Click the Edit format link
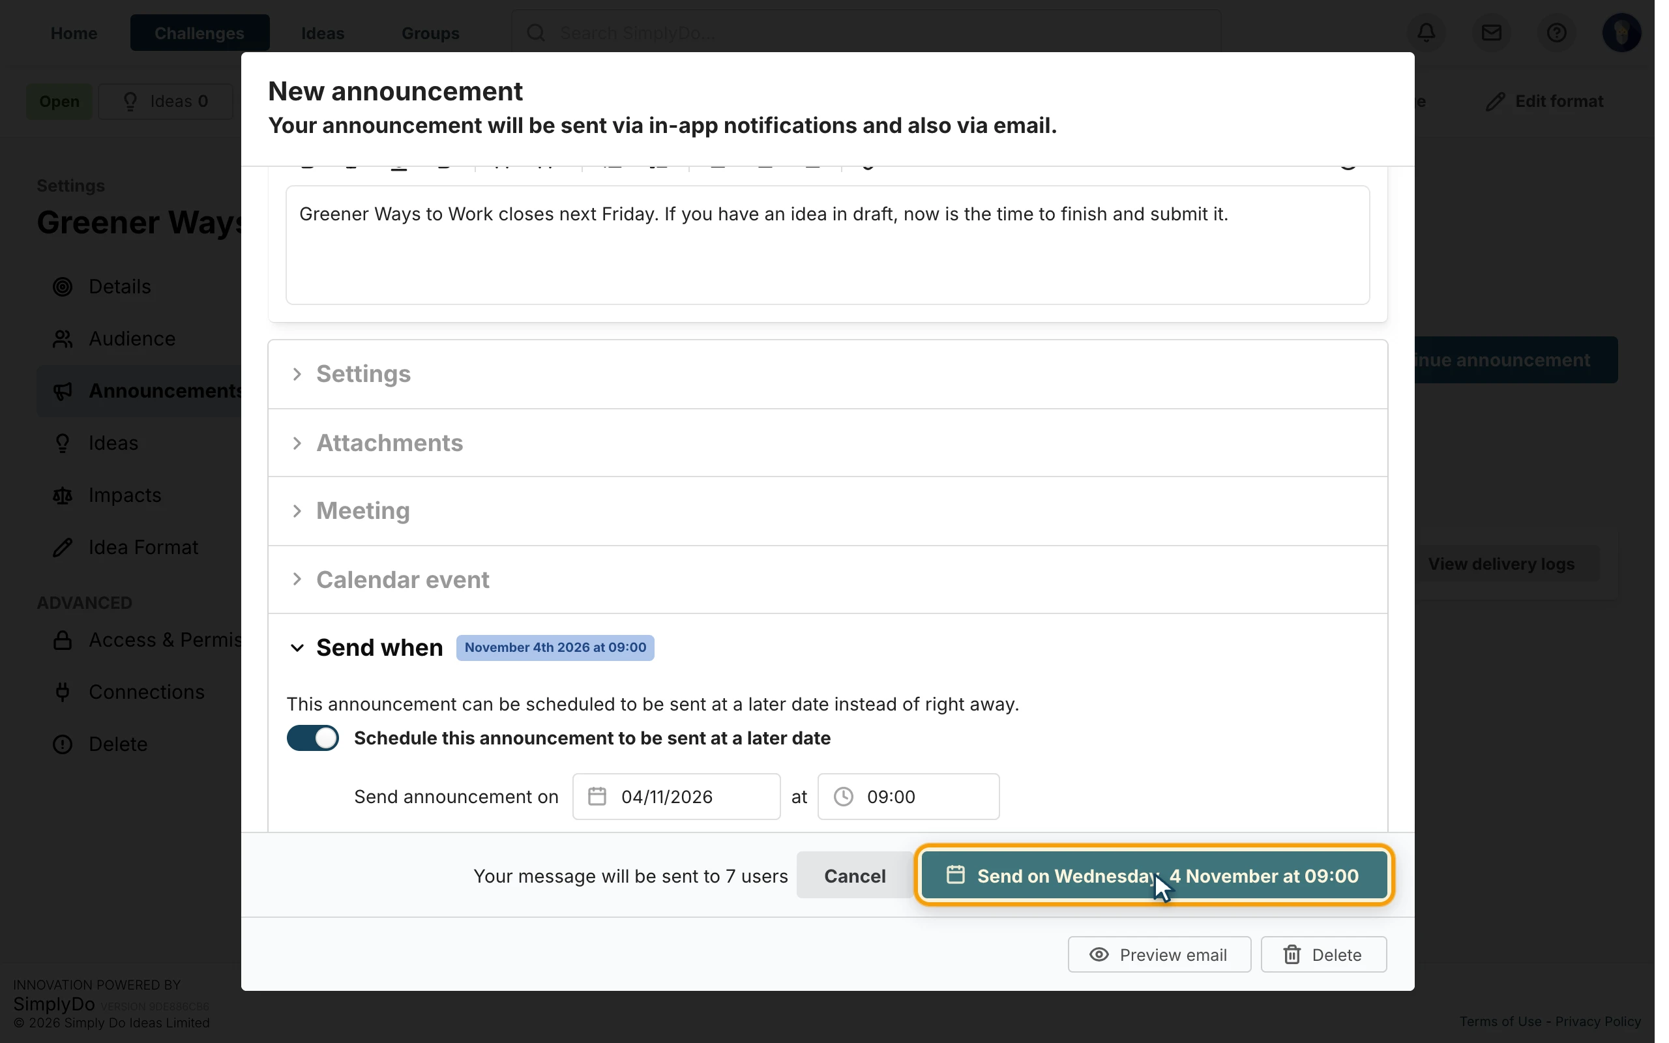Image resolution: width=1669 pixels, height=1043 pixels. click(x=1545, y=102)
